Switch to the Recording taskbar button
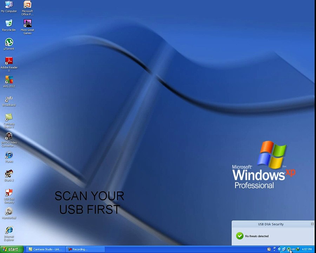Viewport: 316px width, 253px height. coord(85,249)
